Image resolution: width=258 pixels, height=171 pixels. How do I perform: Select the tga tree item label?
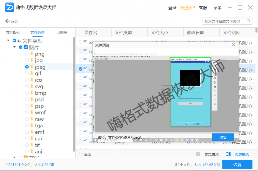point(39,125)
